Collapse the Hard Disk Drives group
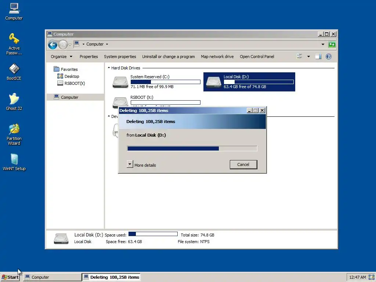Viewport: 376px width, 282px height. tap(109, 68)
